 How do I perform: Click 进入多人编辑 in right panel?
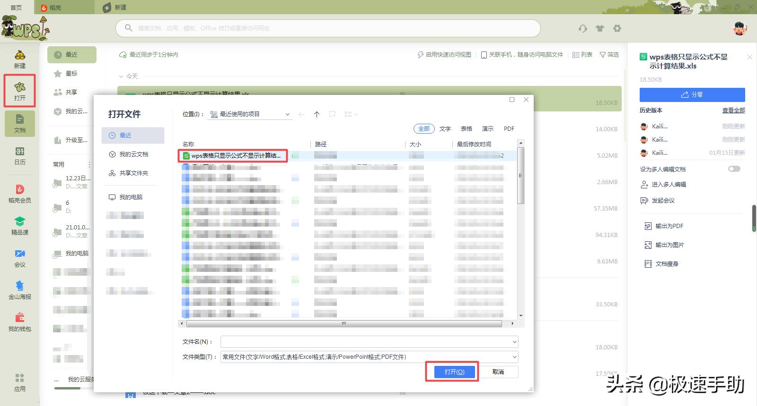tap(663, 185)
